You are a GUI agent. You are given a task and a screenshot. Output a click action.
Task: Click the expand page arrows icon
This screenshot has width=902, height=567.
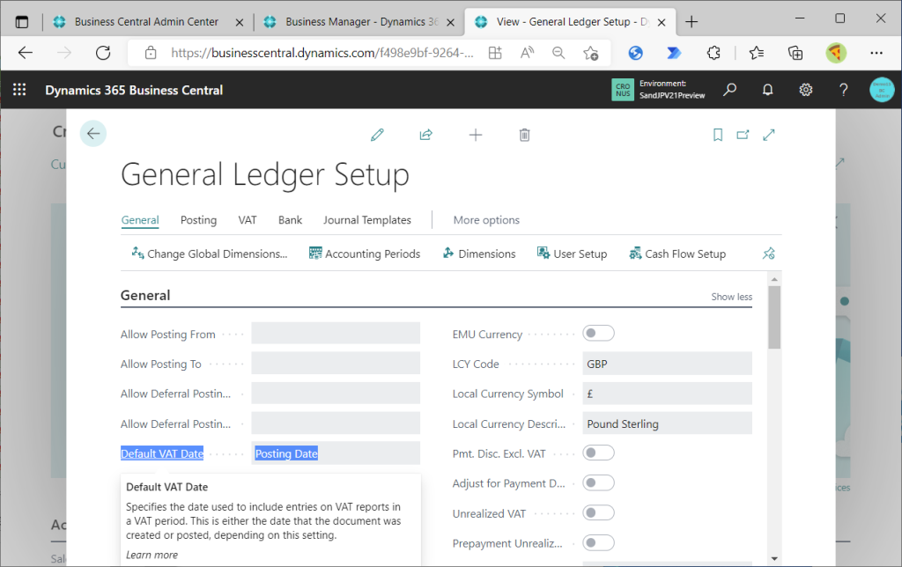[769, 135]
